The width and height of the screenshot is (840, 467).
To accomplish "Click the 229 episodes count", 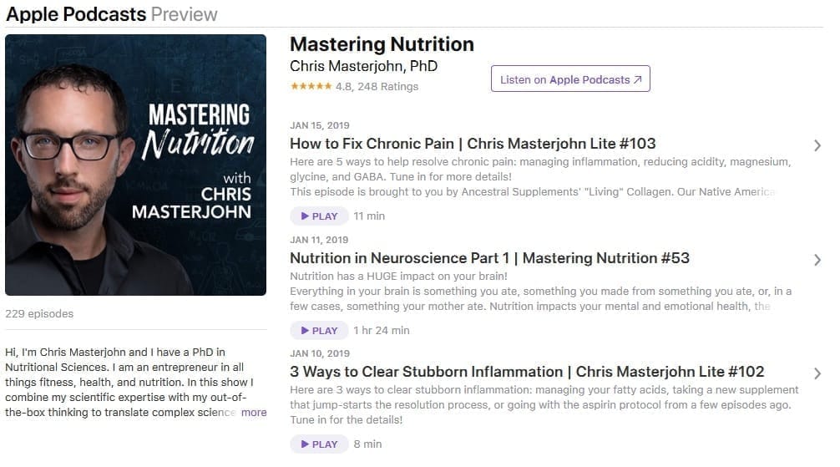I will point(39,313).
